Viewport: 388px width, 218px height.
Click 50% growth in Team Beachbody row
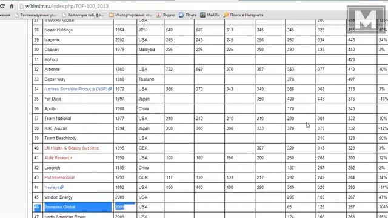pos(383,138)
